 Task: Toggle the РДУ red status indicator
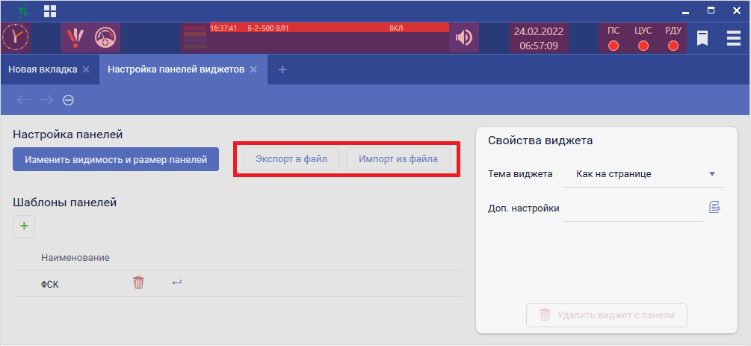673,46
